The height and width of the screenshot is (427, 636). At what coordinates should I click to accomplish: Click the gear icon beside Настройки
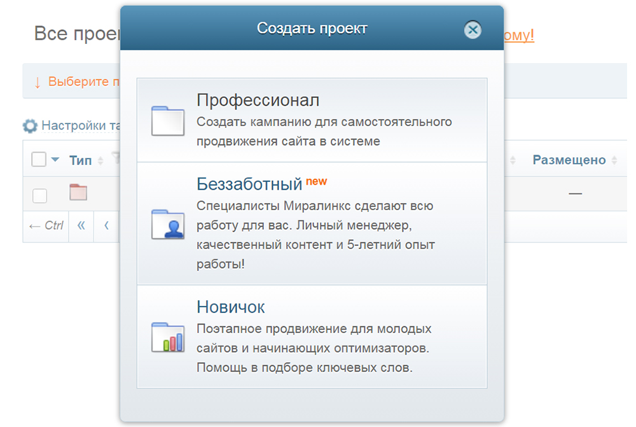click(30, 126)
